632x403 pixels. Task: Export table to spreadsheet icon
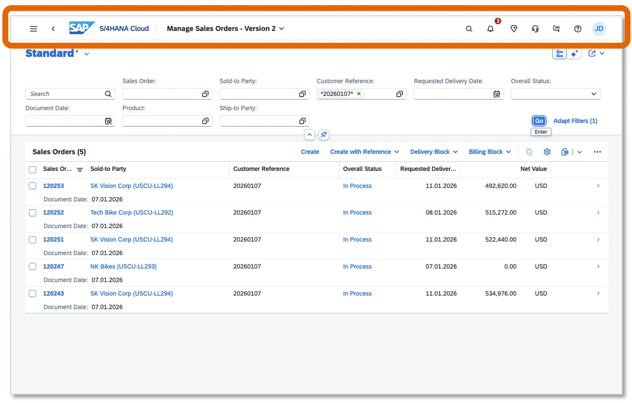pos(565,152)
